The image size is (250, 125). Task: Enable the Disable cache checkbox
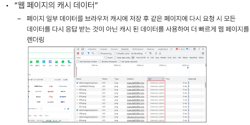coord(116,53)
